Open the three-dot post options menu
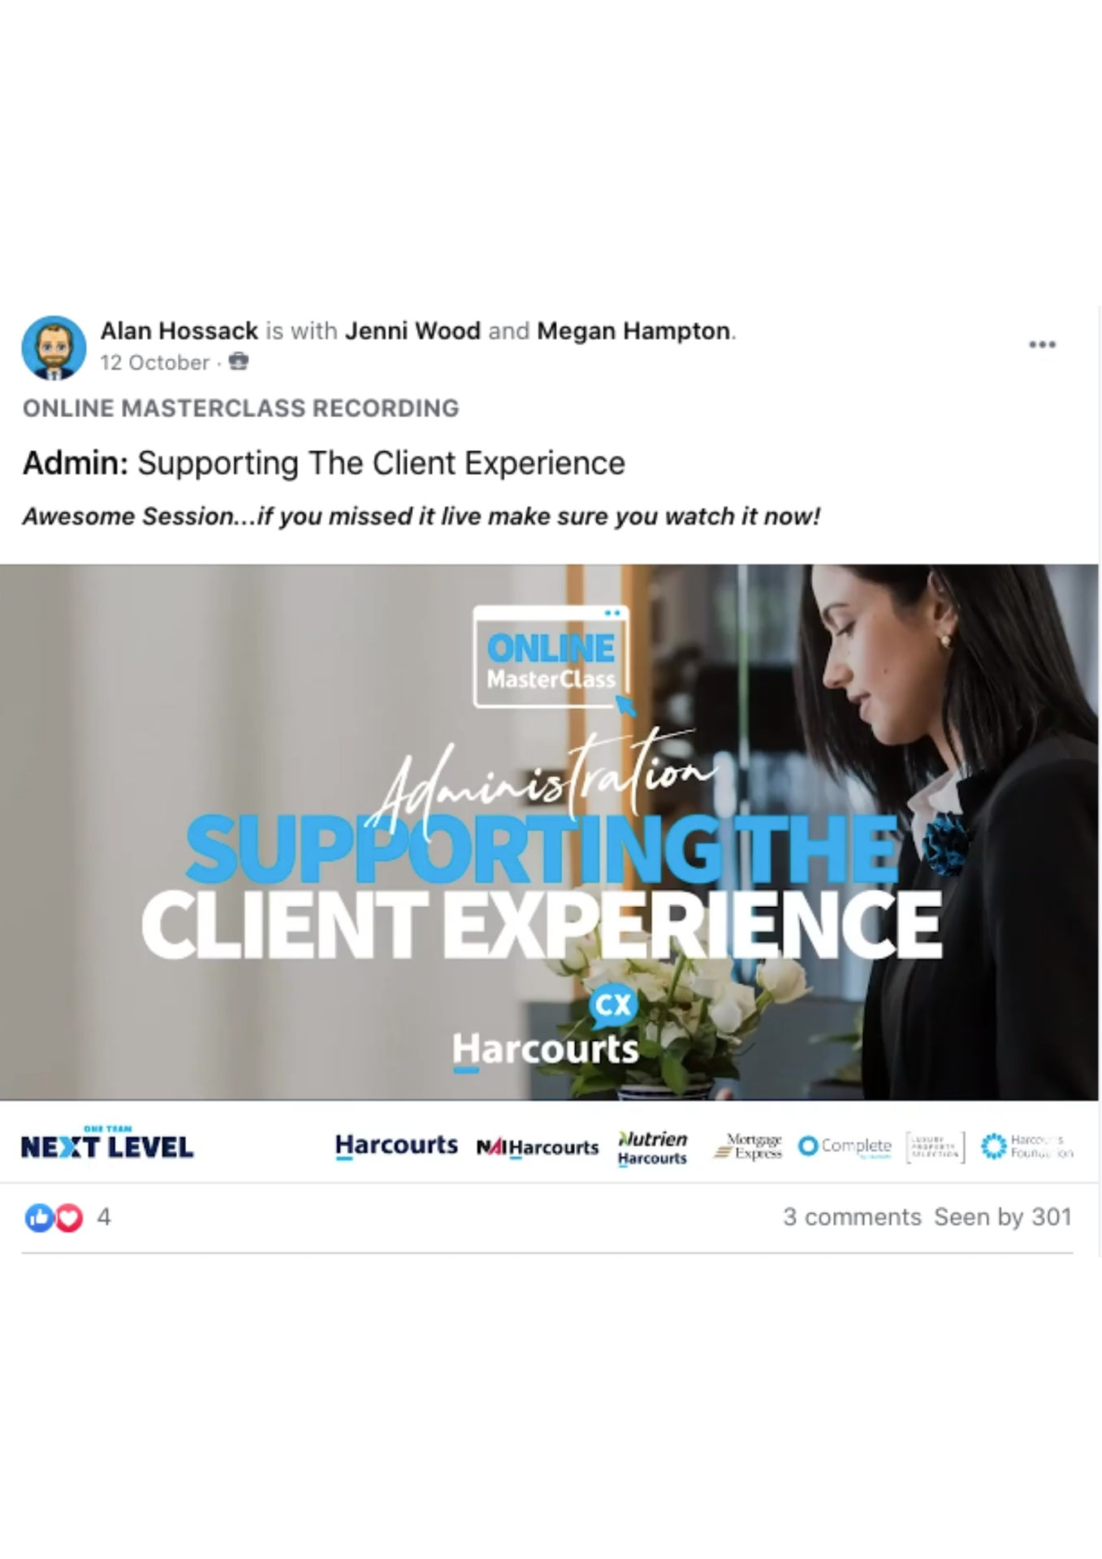The width and height of the screenshot is (1102, 1559). (1042, 344)
